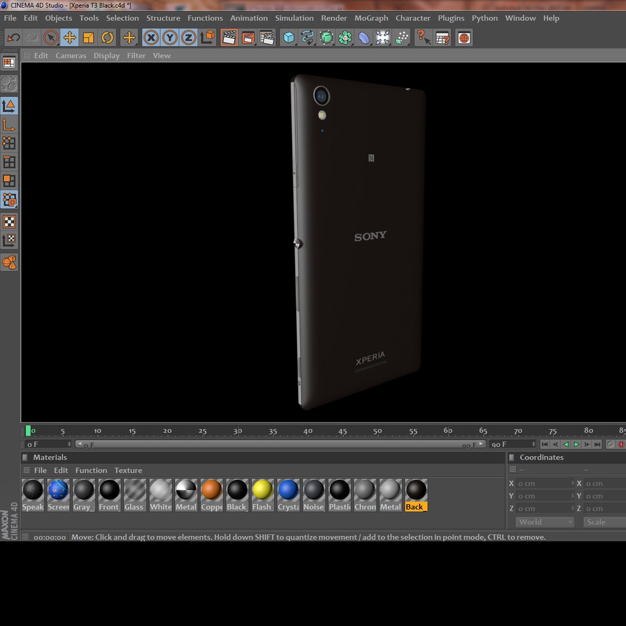Screen dimensions: 626x626
Task: Open the Objects menu
Action: pyautogui.click(x=59, y=18)
